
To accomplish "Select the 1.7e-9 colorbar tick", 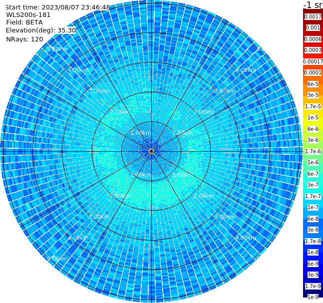I will (x=313, y=286).
